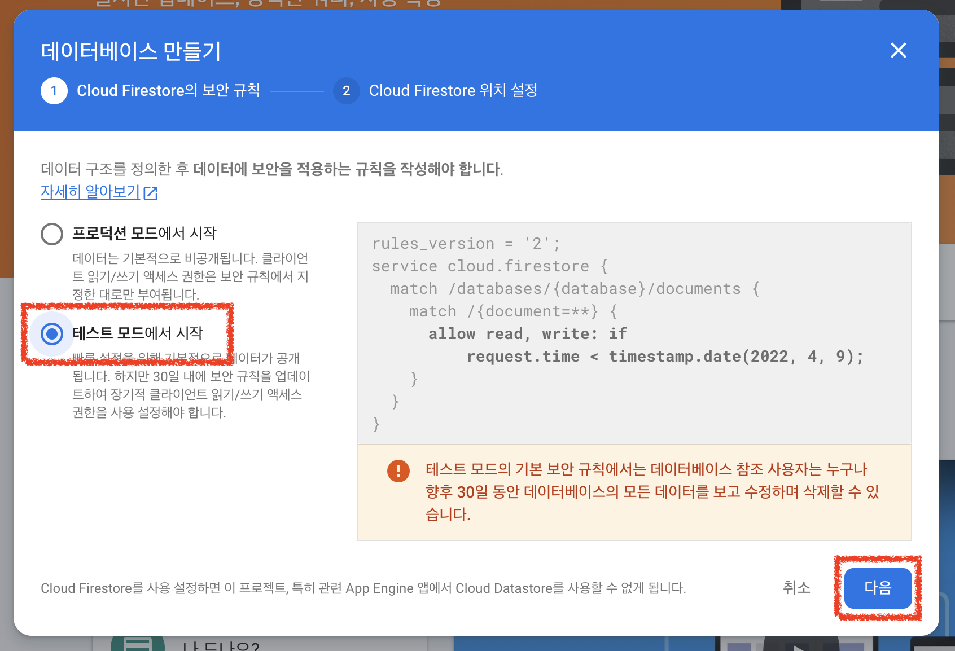Click step 1 circle for Firestore security rules
Screen dimensions: 955x651
pyautogui.click(x=54, y=91)
